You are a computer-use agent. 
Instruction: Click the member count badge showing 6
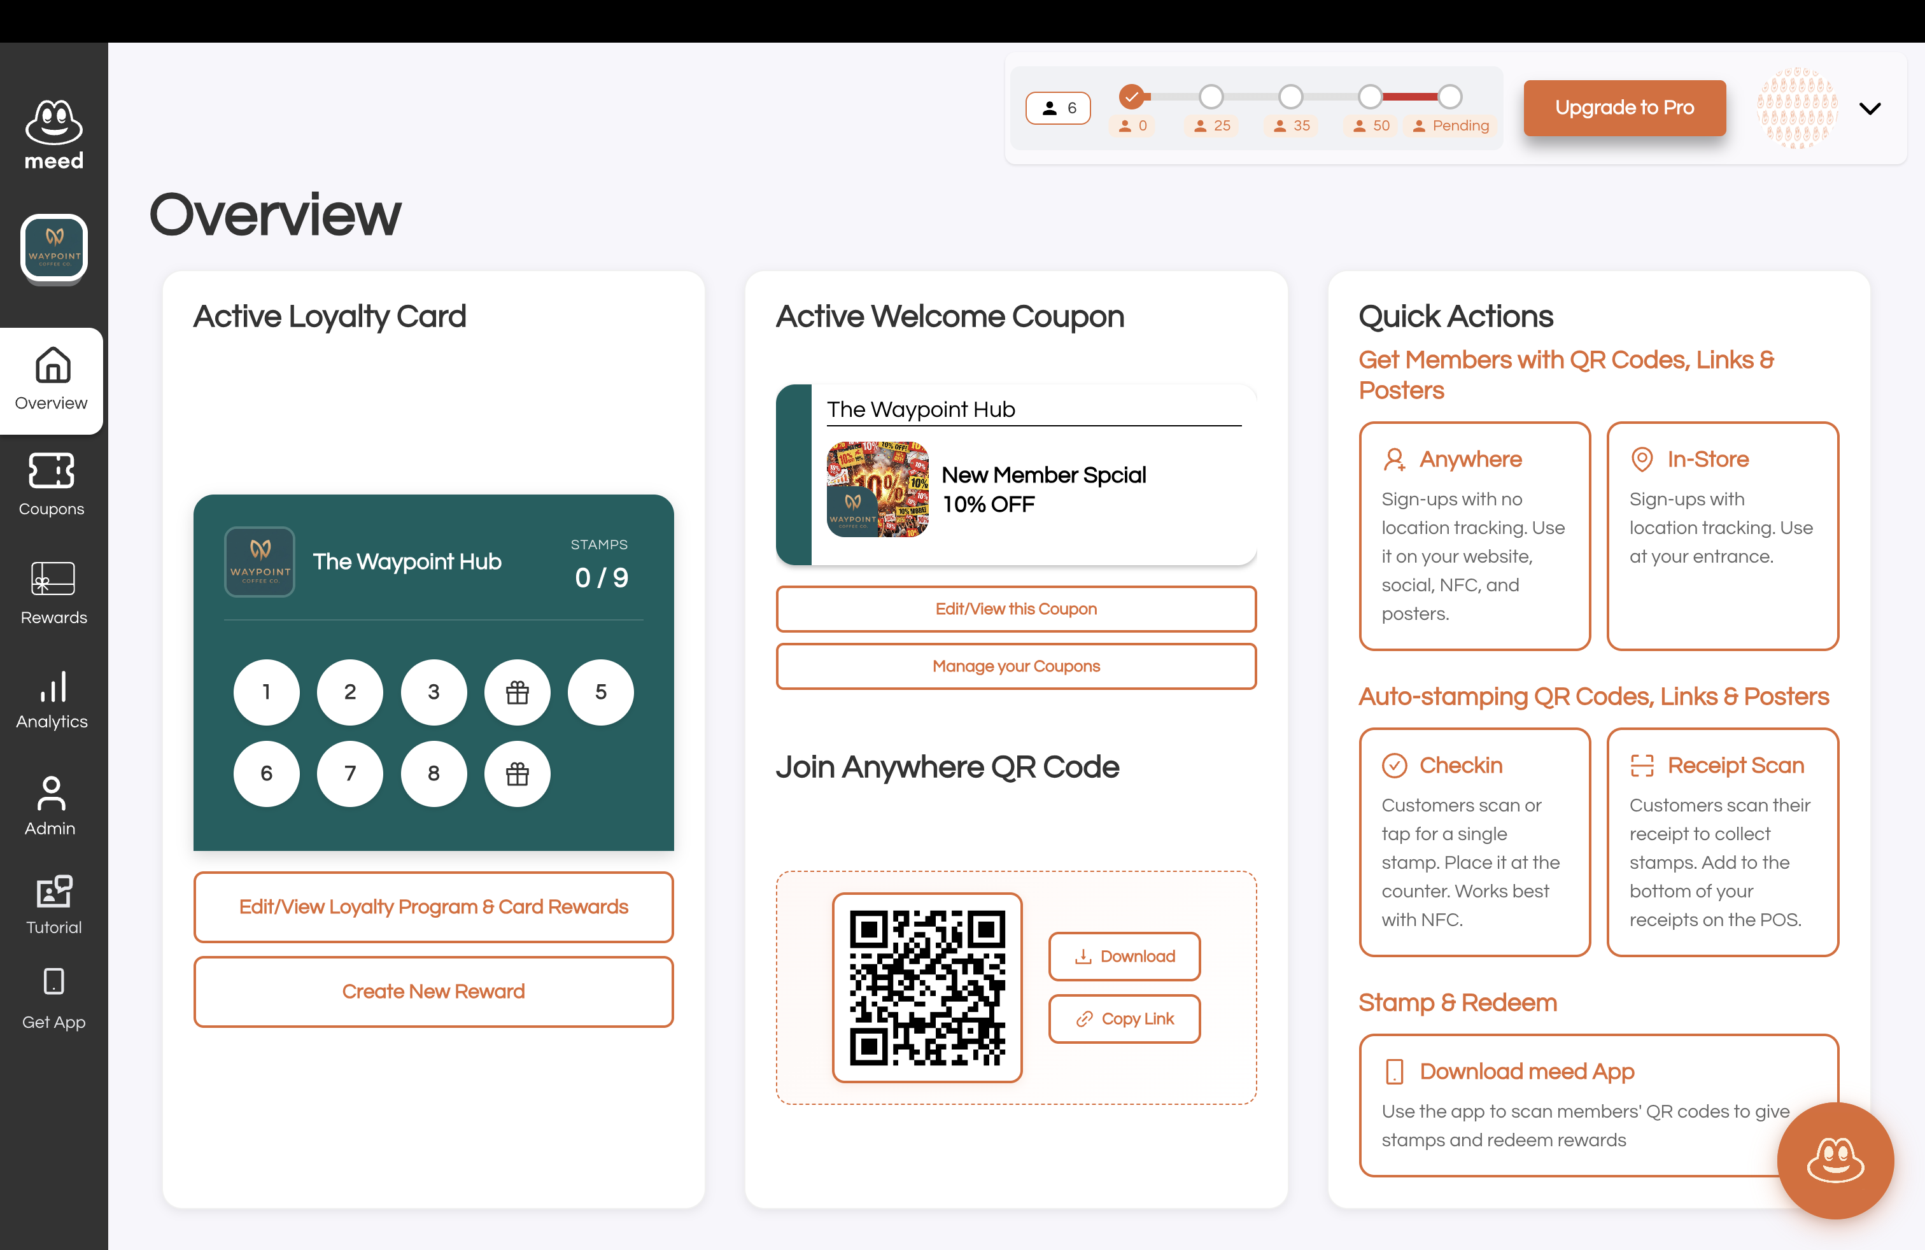[x=1058, y=108]
